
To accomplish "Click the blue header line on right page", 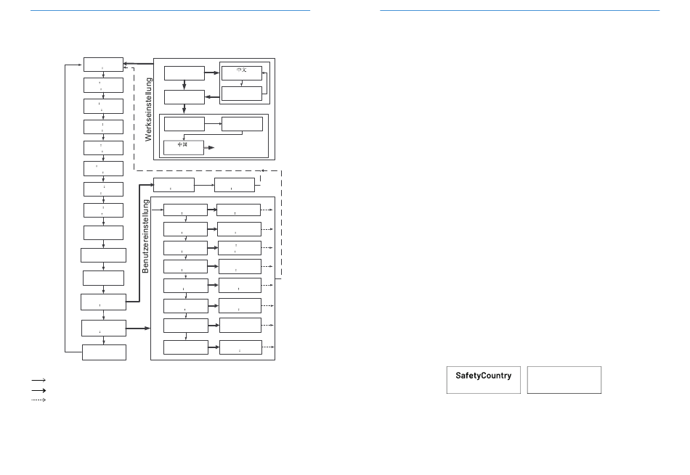I will pos(519,11).
